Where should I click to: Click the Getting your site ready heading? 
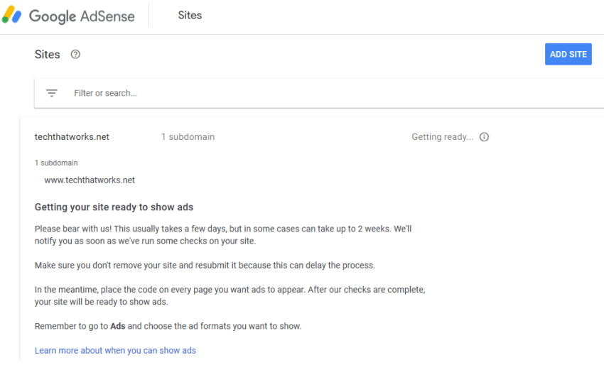[x=114, y=207]
